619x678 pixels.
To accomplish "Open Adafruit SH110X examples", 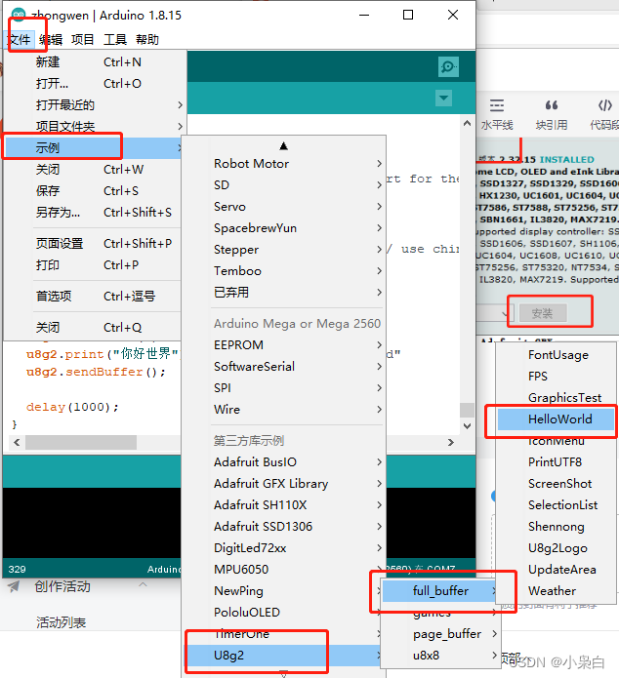I will pos(283,505).
